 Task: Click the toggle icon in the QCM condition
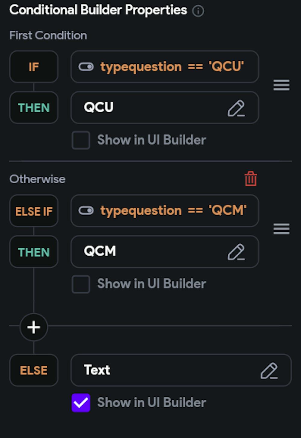pos(86,211)
